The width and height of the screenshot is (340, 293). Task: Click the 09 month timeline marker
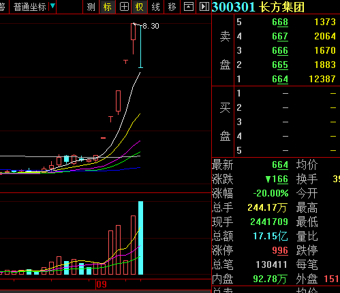click(102, 284)
